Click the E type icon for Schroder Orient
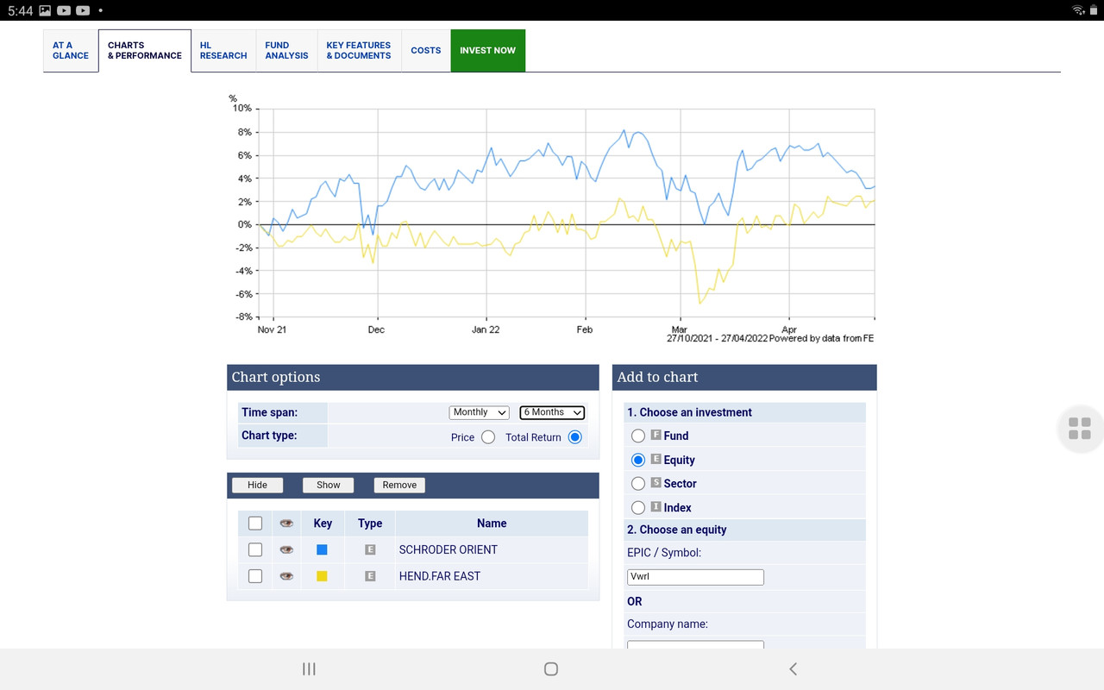Image resolution: width=1104 pixels, height=690 pixels. 370,549
